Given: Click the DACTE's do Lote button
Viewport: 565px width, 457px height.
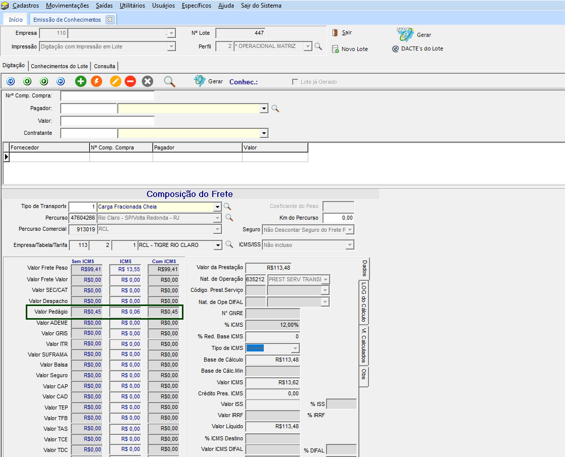Looking at the screenshot, I should coord(418,48).
